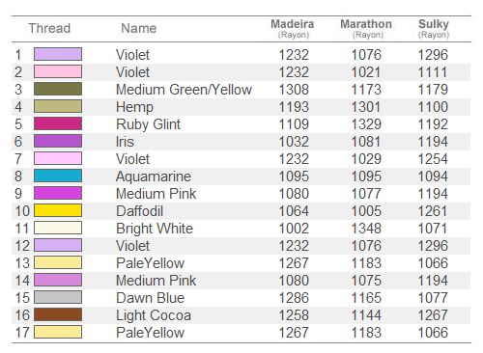Select the thread 17 PaleYellow swatch

click(x=58, y=332)
